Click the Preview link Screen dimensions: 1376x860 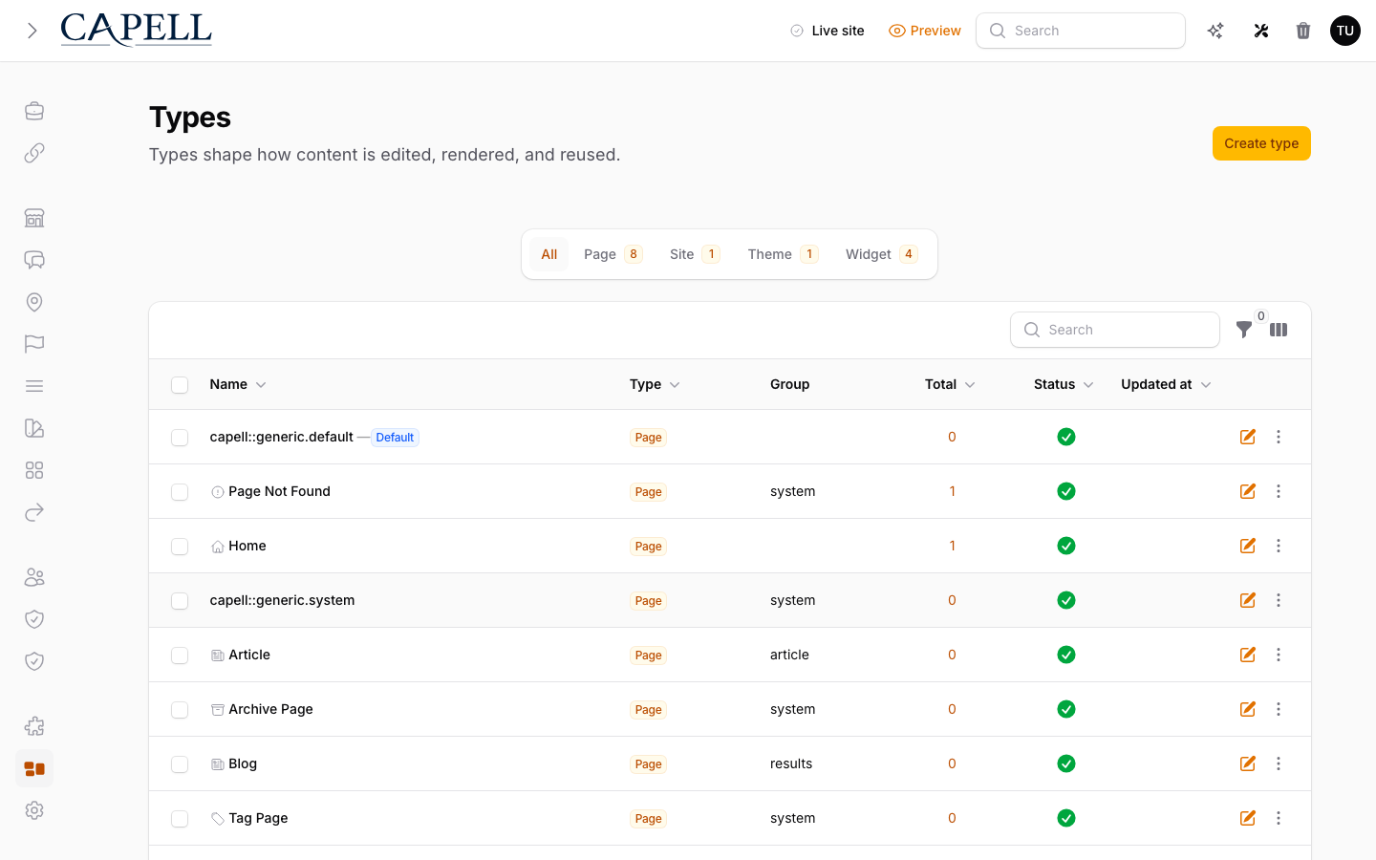point(925,31)
